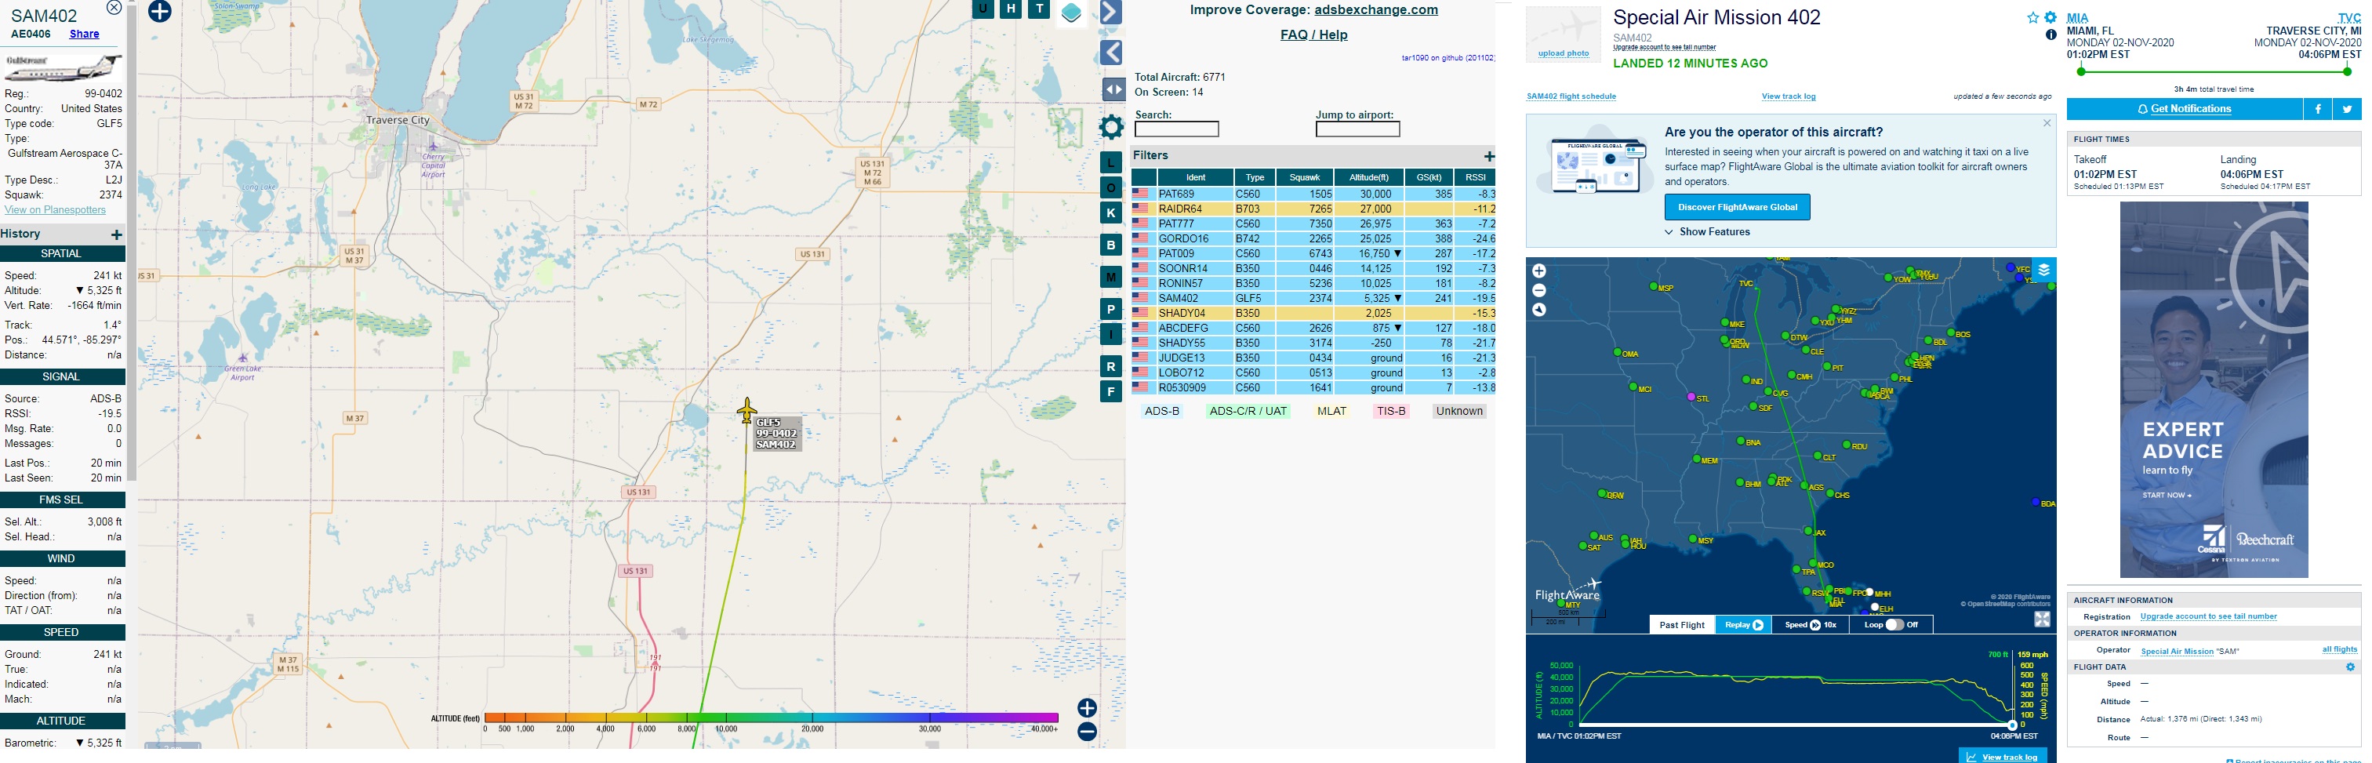Open the adsbexchange.com link

tap(1375, 10)
